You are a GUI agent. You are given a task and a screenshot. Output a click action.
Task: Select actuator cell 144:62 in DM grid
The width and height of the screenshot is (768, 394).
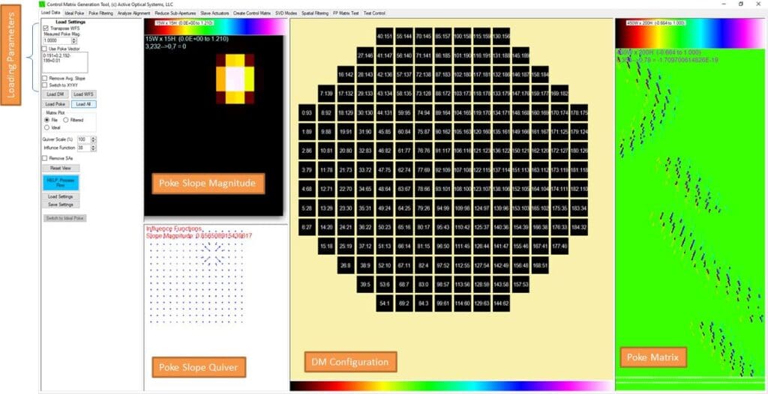tap(499, 303)
